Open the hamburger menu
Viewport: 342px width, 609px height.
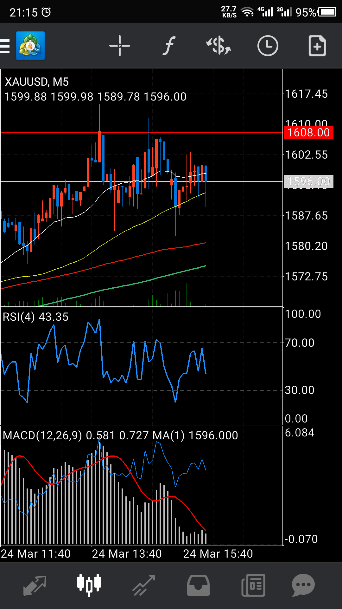click(5, 46)
